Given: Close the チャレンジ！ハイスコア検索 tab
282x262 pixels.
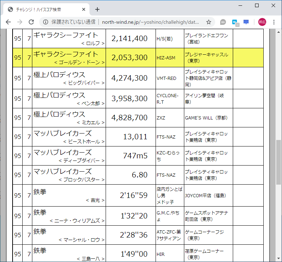Looking at the screenshot, I should (x=84, y=9).
